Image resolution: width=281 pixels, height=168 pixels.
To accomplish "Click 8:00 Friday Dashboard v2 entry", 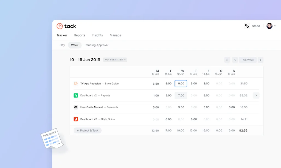I will [x=206, y=96].
